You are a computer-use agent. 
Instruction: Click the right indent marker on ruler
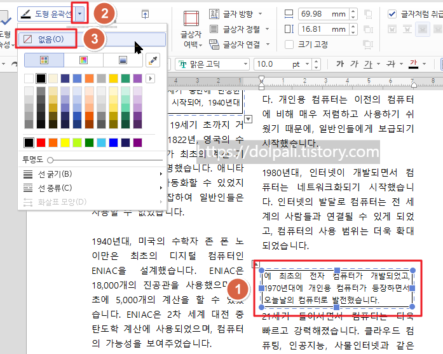click(414, 85)
